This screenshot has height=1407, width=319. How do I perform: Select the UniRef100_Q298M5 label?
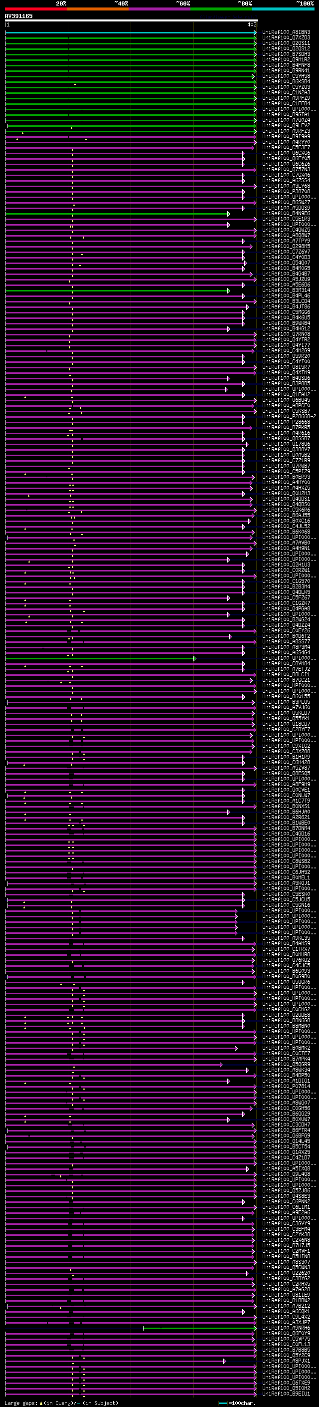(286, 247)
